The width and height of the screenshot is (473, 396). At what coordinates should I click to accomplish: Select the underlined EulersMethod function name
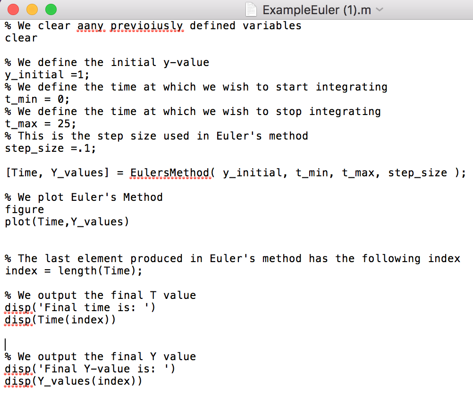click(x=170, y=173)
